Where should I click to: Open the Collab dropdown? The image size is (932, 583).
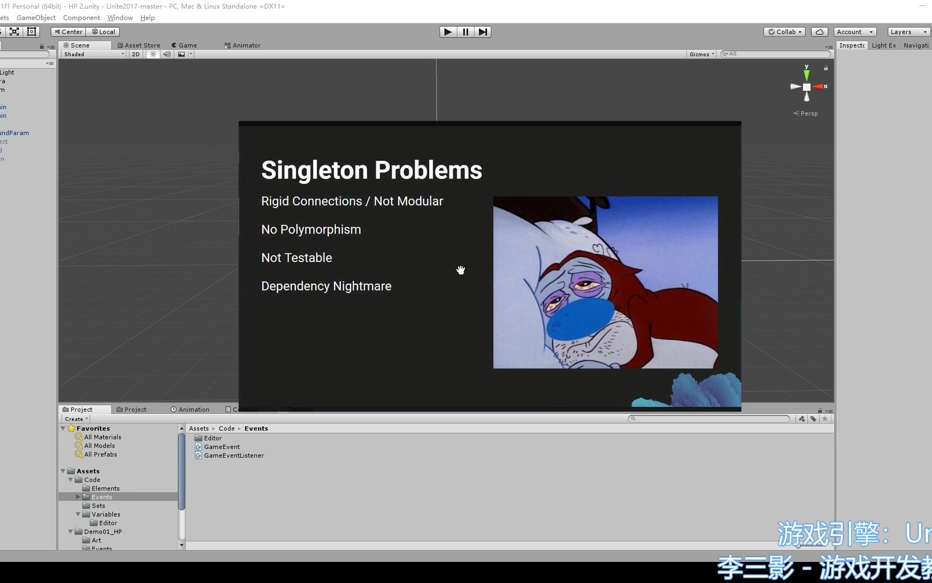[785, 32]
